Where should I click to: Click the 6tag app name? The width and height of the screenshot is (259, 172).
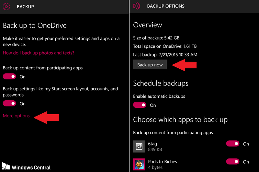tap(152, 144)
